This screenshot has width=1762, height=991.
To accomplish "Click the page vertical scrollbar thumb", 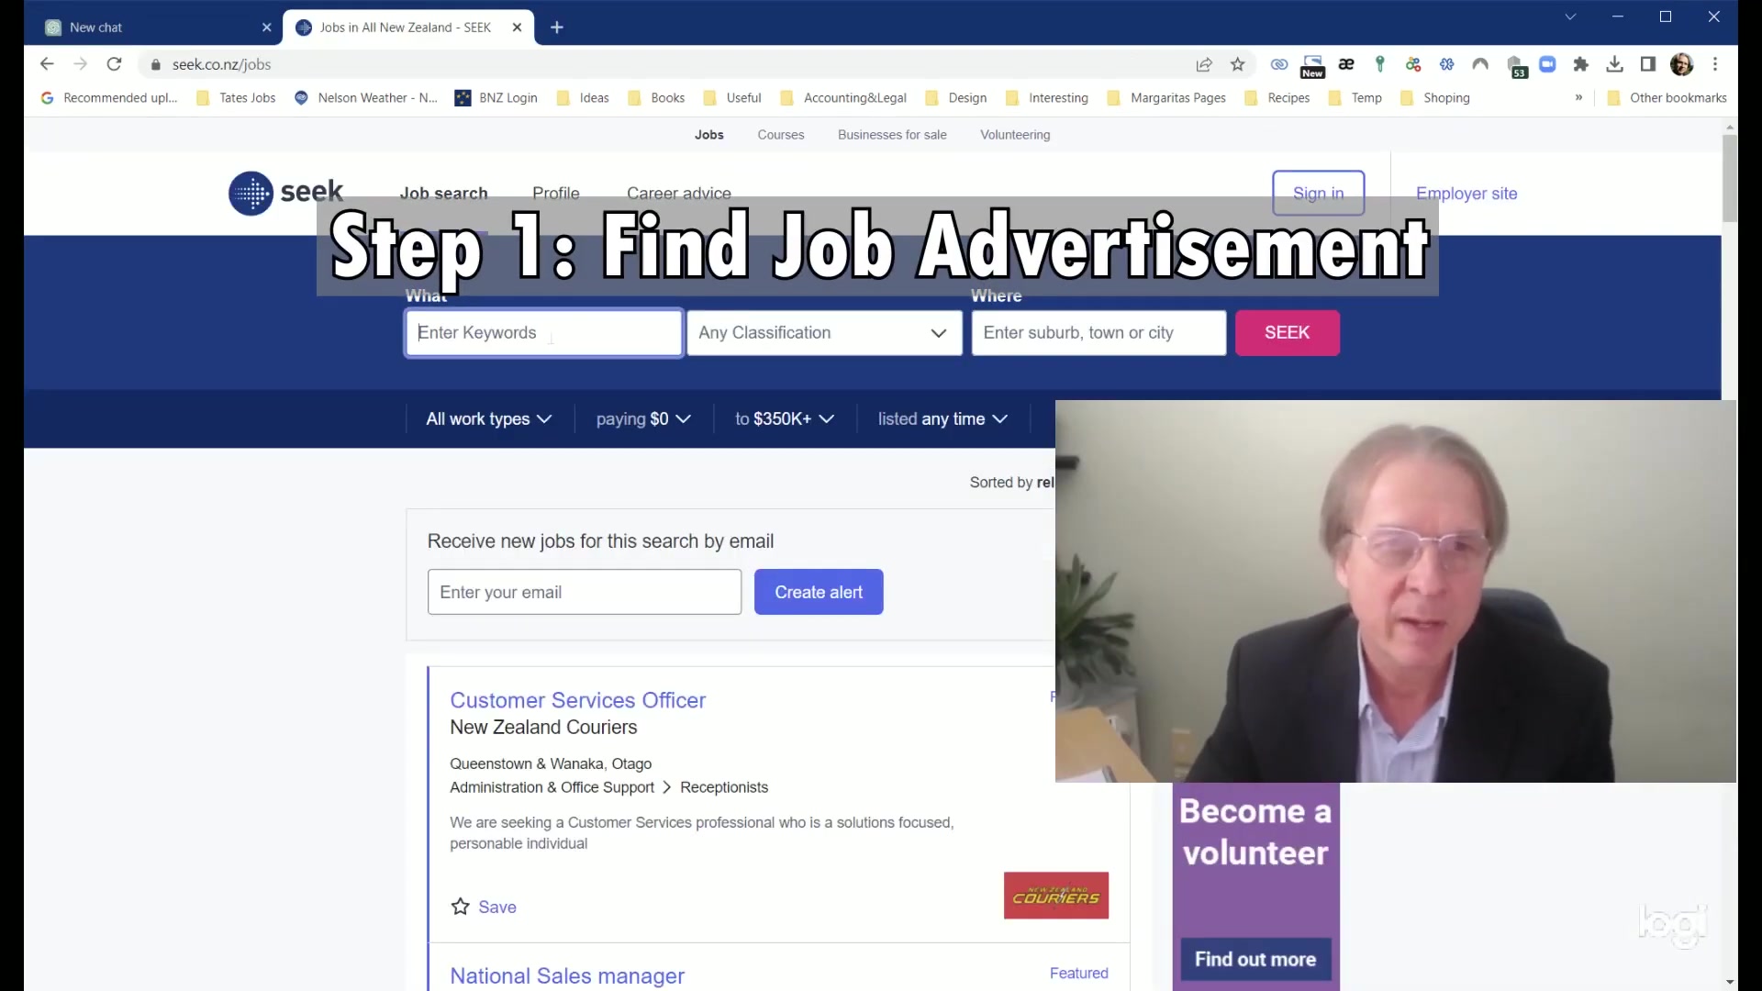I will coord(1730,177).
